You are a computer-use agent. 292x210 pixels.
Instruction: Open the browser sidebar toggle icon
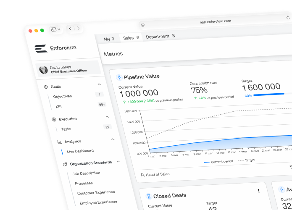pos(53,29)
